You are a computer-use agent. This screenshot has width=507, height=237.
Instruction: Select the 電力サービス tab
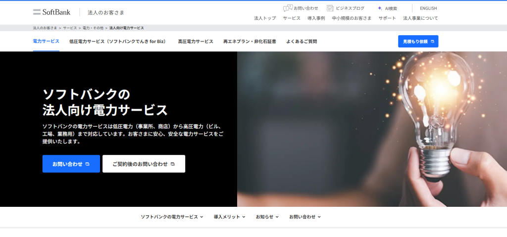pos(46,41)
